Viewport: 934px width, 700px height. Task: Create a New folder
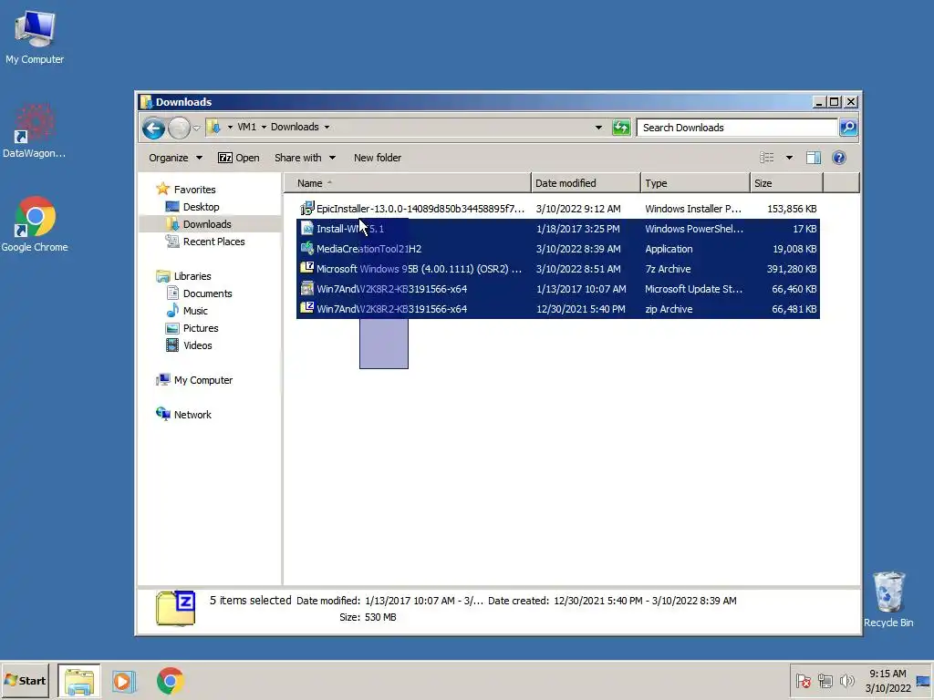[x=378, y=158]
